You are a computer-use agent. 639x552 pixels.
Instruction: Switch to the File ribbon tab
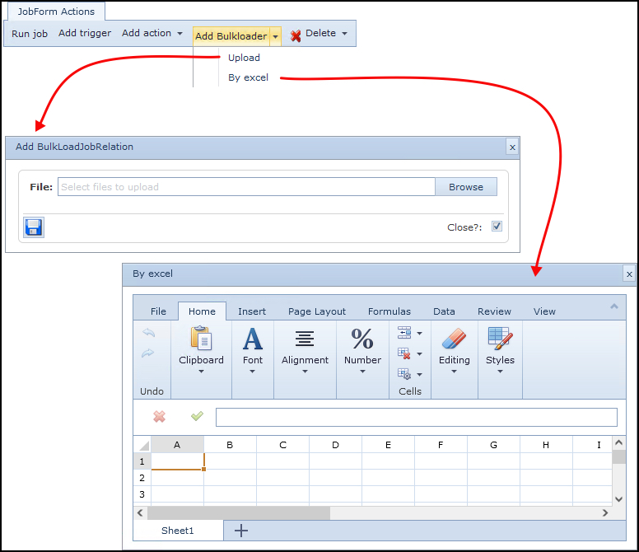[158, 311]
